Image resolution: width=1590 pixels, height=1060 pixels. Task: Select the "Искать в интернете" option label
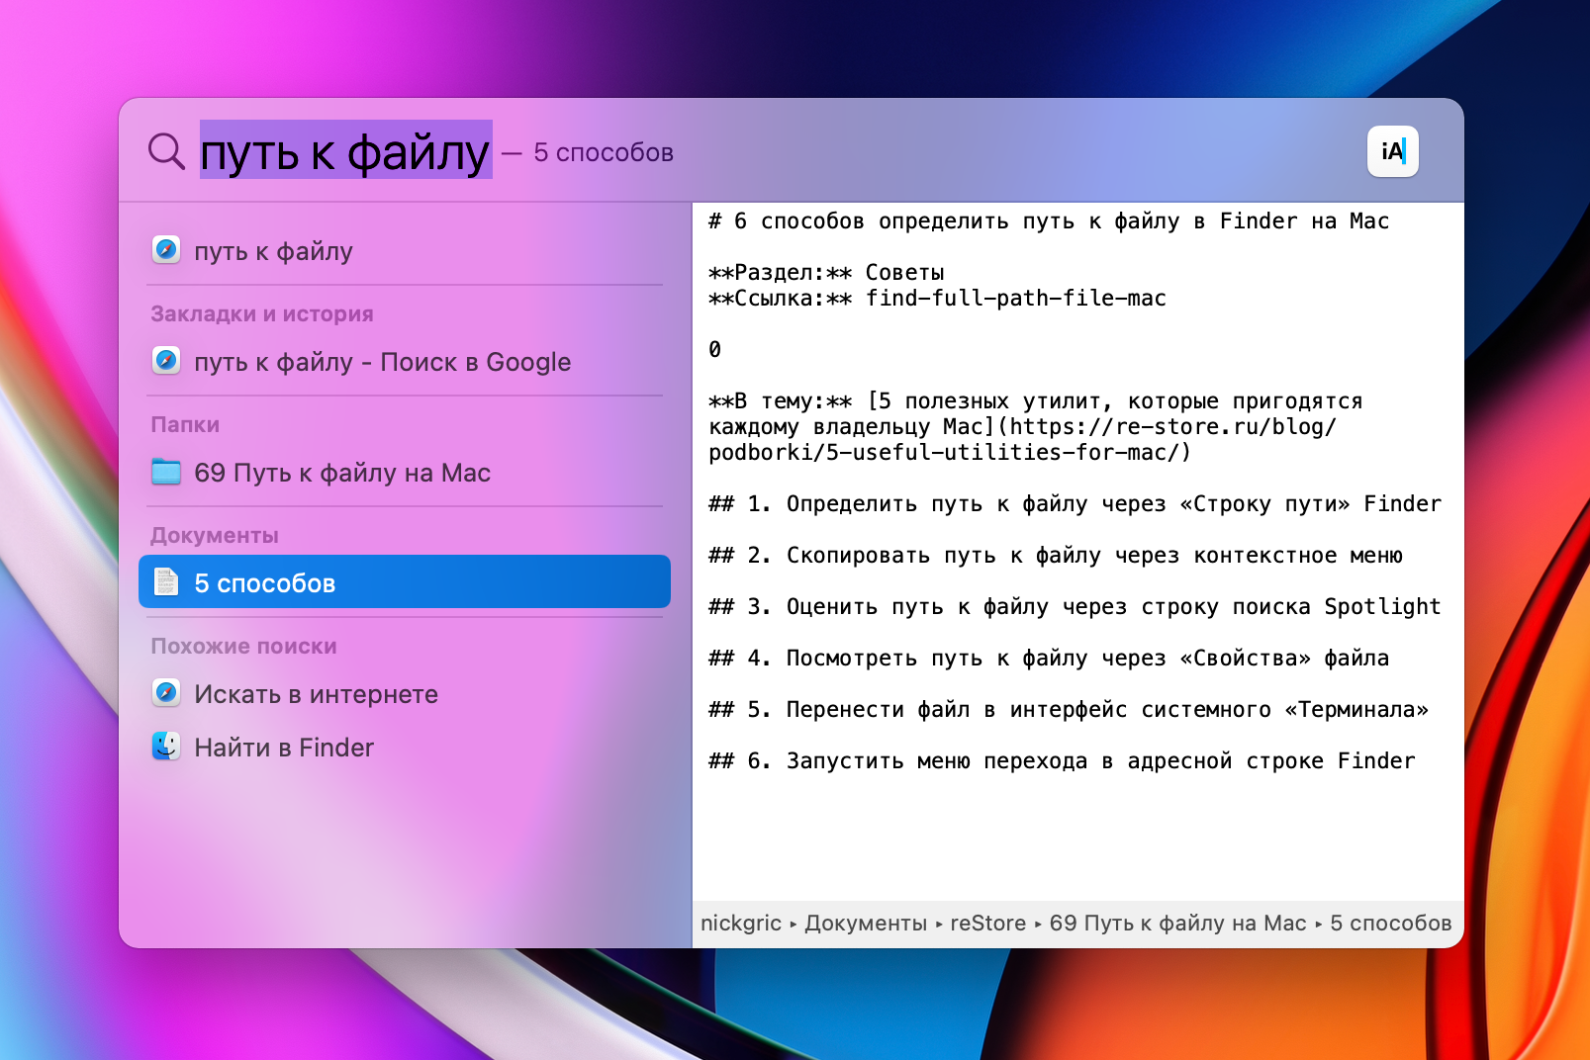[316, 694]
